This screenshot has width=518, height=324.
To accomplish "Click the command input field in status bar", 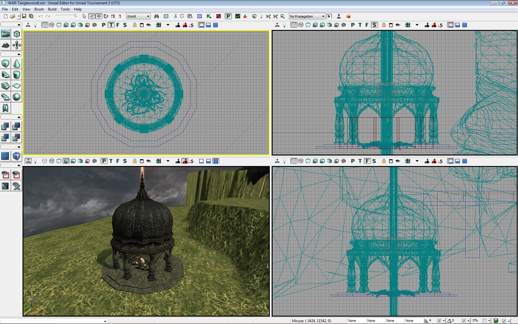I will click(x=54, y=321).
